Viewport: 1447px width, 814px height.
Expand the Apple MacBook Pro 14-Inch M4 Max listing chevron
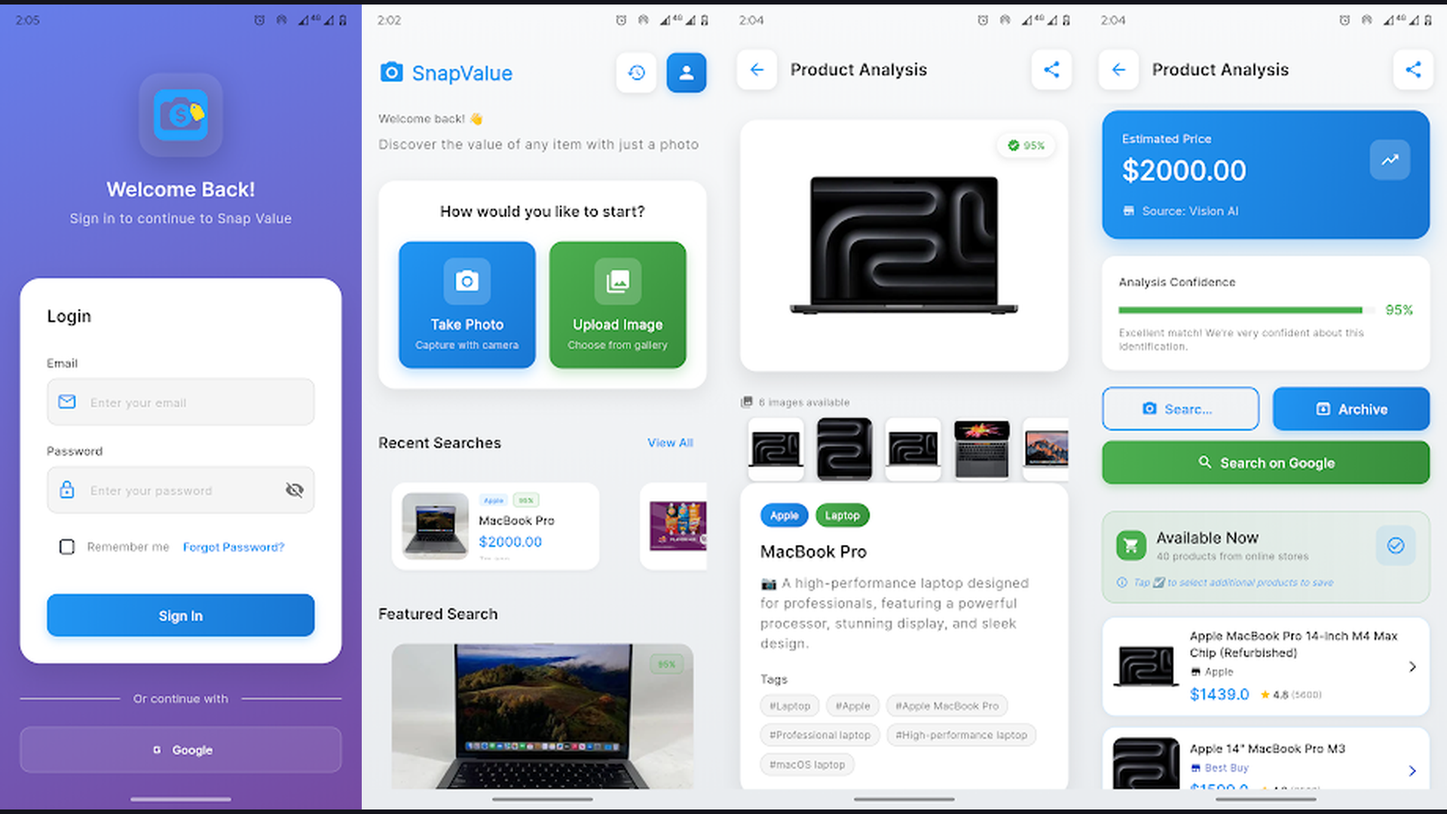pyautogui.click(x=1412, y=666)
